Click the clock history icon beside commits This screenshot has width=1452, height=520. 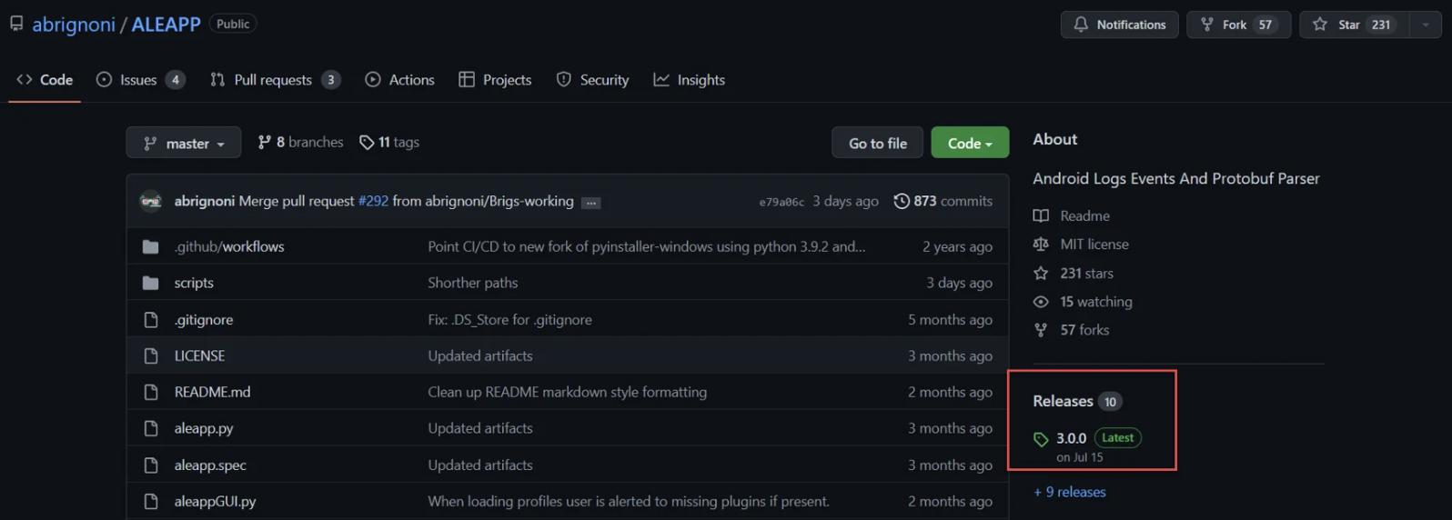coord(902,201)
